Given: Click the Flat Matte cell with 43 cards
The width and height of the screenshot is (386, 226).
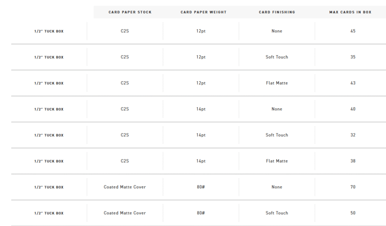Looking at the screenshot, I should coord(277,83).
